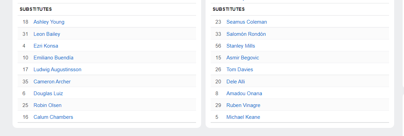
Task: Open Seamus Coleman's player page
Action: point(247,22)
